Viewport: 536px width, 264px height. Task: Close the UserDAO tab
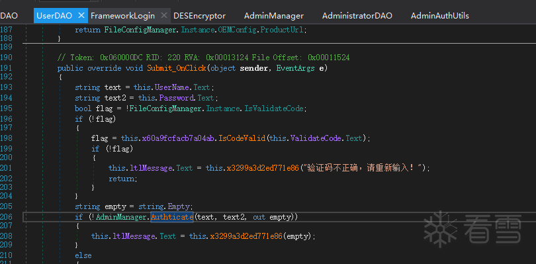81,16
